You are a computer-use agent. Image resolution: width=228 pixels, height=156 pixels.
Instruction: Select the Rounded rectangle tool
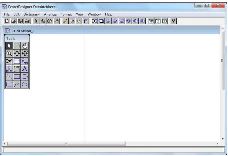[x=9, y=84]
